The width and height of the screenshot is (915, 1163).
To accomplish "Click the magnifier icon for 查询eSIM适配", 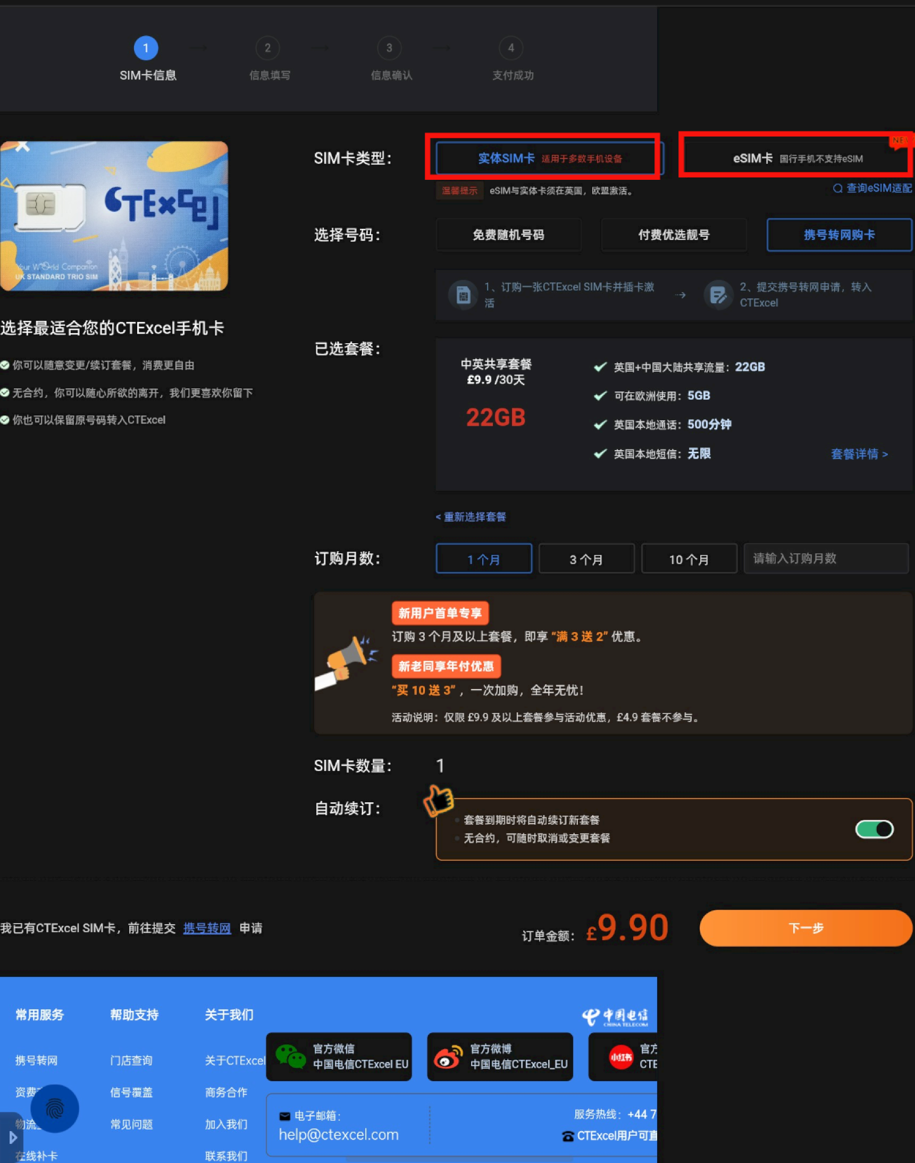I will 837,188.
